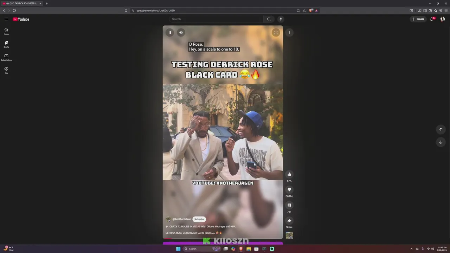Image resolution: width=450 pixels, height=253 pixels.
Task: Open Task View on the taskbar
Action: click(225, 249)
